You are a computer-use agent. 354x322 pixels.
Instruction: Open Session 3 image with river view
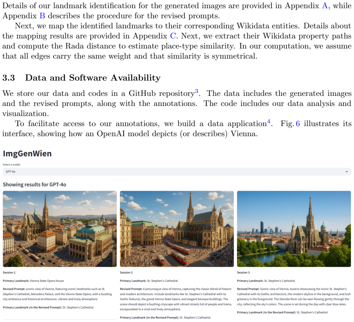pyautogui.click(x=294, y=229)
